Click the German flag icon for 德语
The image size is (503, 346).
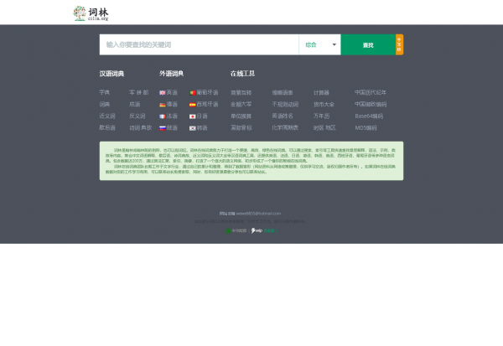[163, 104]
